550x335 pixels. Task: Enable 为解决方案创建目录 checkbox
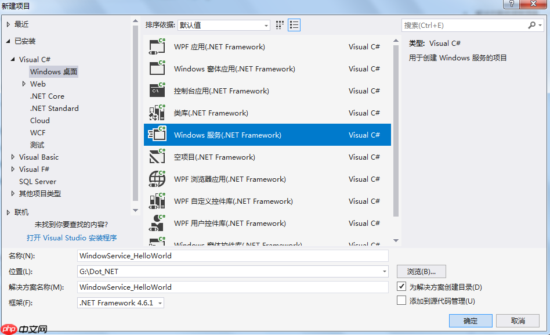coord(401,286)
